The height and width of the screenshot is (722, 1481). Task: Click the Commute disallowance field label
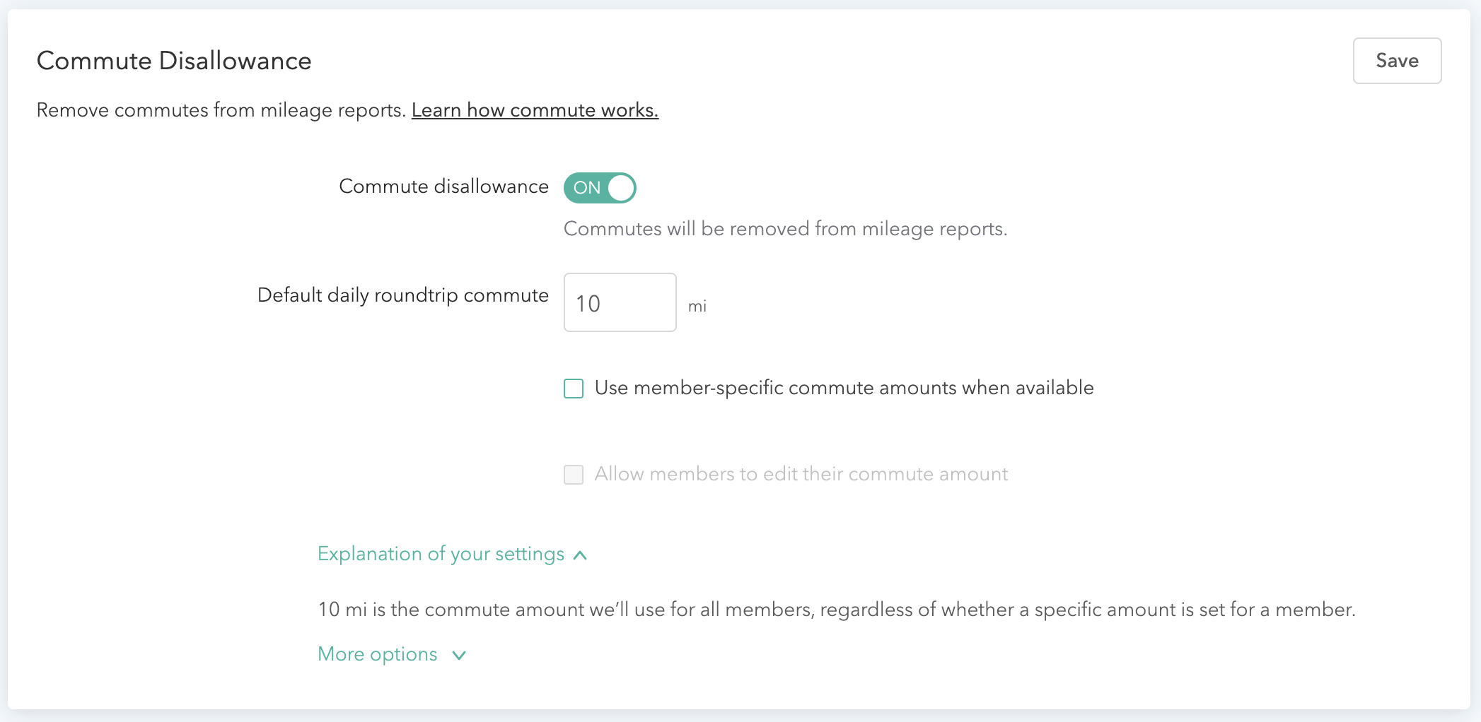click(443, 187)
